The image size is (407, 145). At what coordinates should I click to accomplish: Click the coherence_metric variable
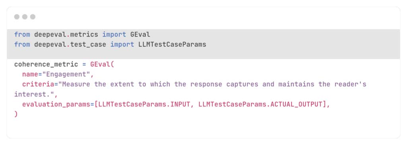tap(46, 64)
